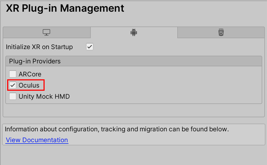Click the ARCore provider label text
The height and width of the screenshot is (165, 267).
tap(30, 74)
